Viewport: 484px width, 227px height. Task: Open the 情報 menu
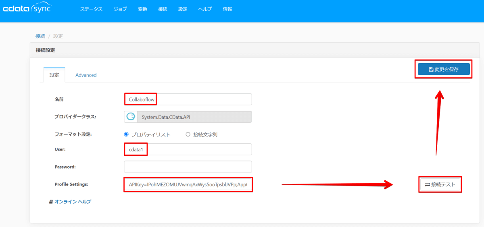[x=227, y=9]
